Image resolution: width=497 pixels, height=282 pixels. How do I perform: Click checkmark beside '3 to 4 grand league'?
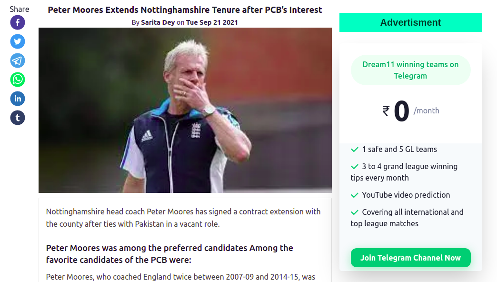point(355,167)
